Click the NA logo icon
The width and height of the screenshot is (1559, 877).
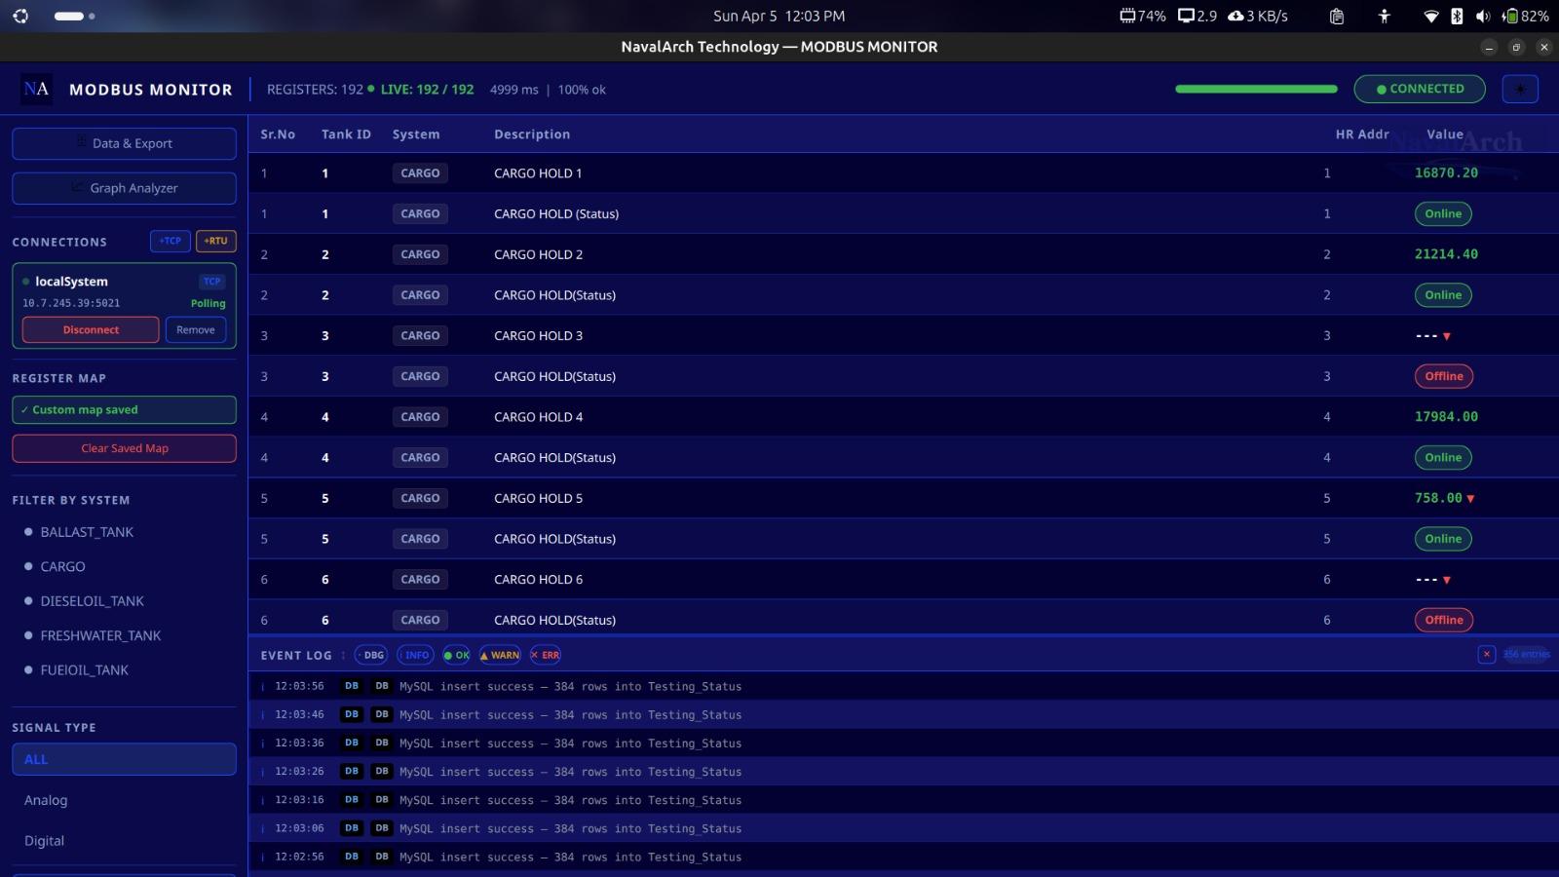point(36,89)
